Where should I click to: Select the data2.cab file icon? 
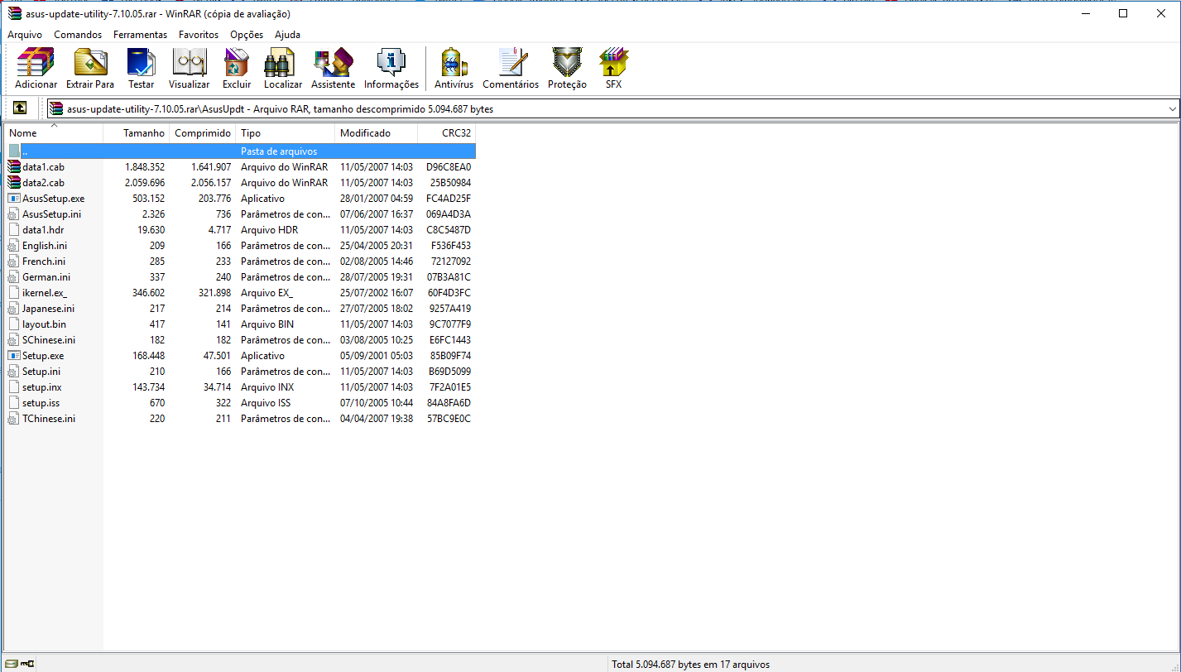[14, 183]
